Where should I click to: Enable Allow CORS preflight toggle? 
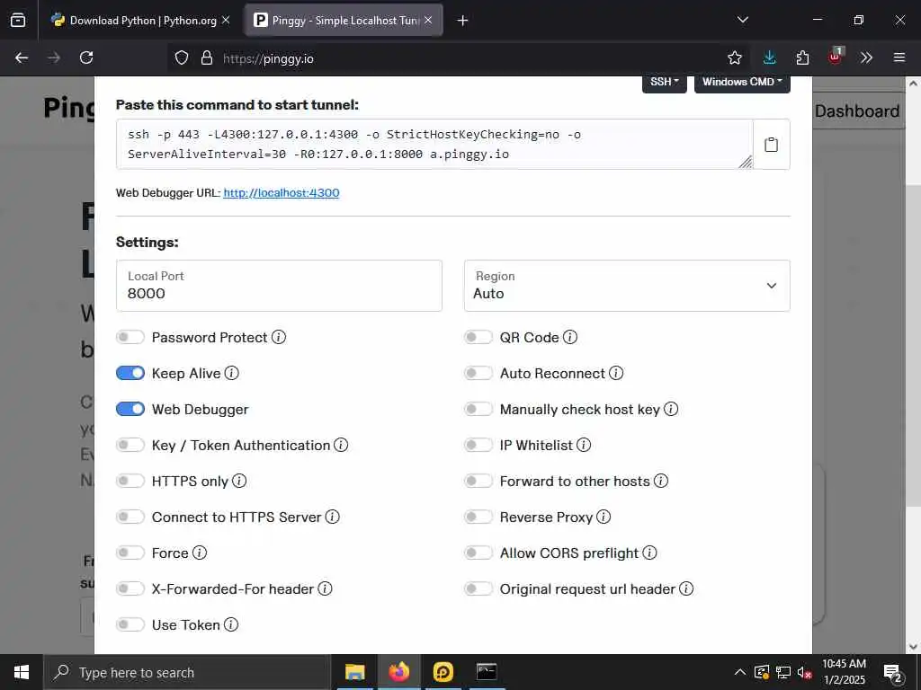478,553
